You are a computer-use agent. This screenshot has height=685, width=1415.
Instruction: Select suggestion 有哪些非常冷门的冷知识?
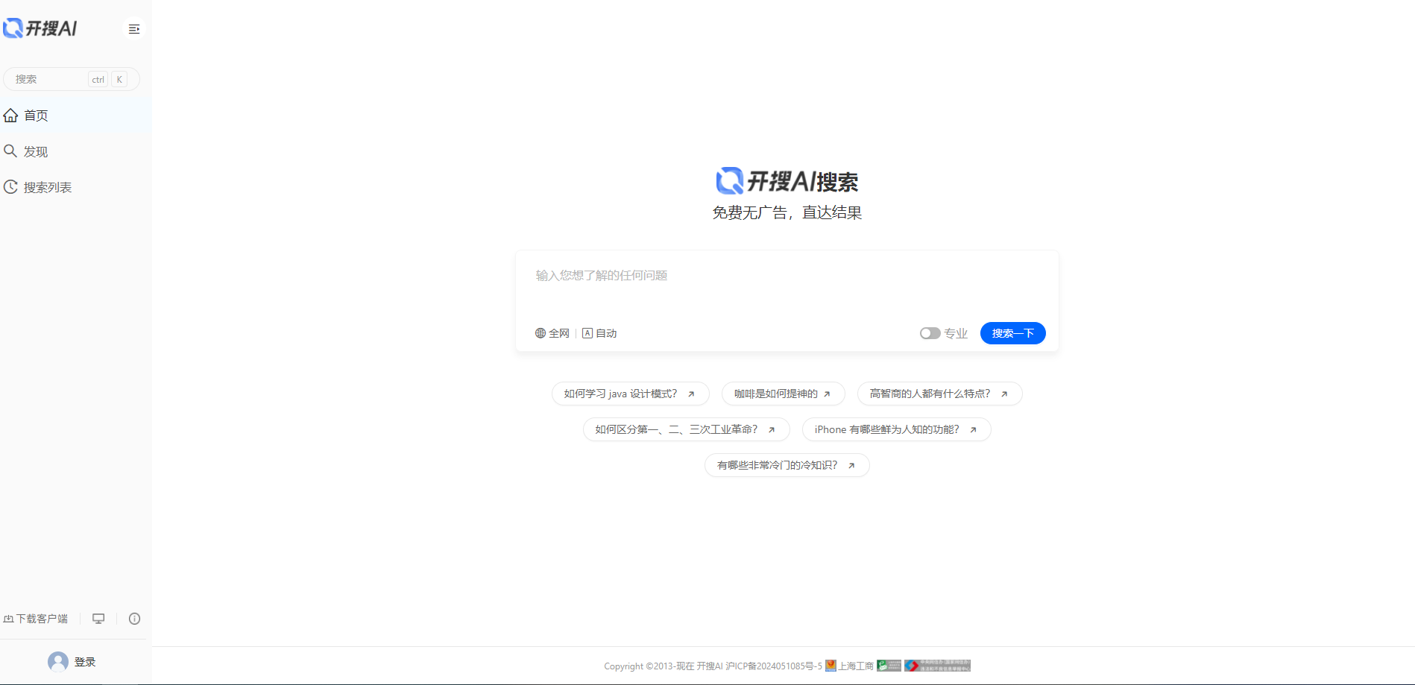point(787,465)
